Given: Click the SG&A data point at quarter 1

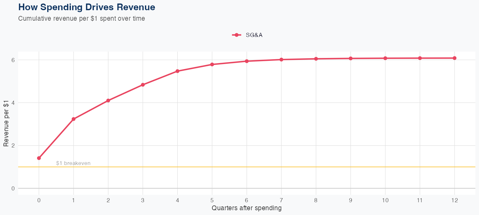Looking at the screenshot, I should point(73,119).
